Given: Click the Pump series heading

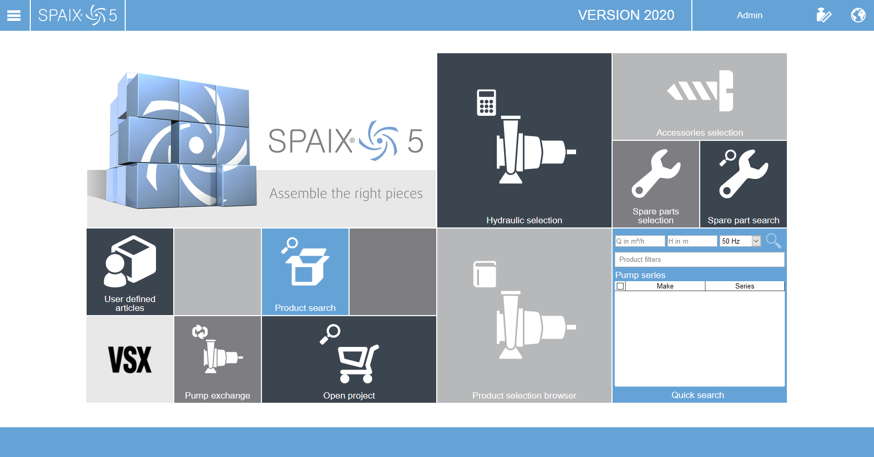Looking at the screenshot, I should (640, 275).
